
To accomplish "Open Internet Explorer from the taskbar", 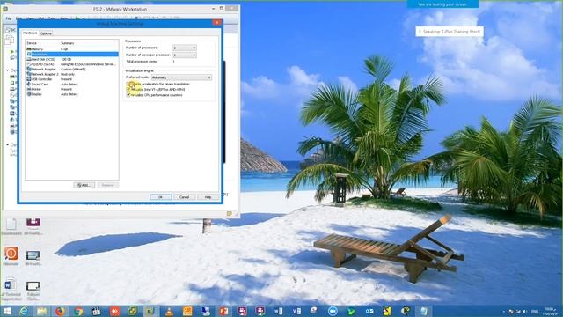I will tap(24, 311).
